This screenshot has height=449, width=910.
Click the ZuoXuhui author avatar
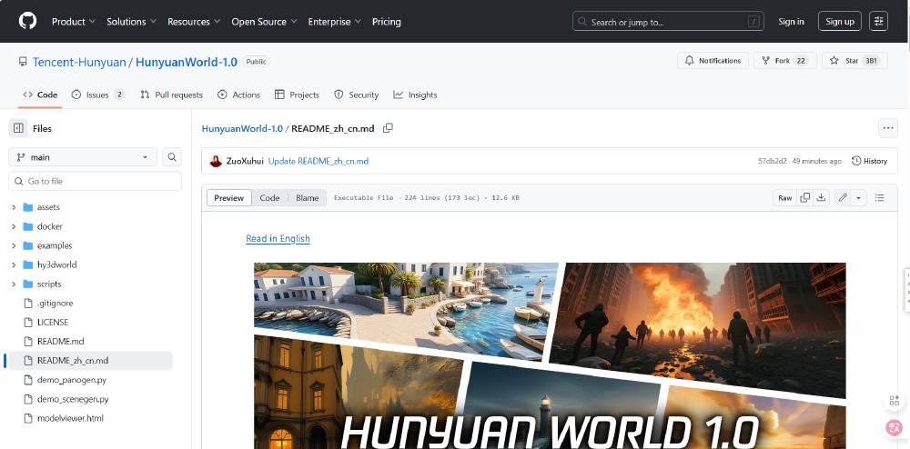216,161
